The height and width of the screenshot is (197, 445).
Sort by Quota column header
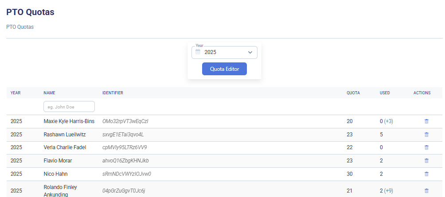coord(353,93)
